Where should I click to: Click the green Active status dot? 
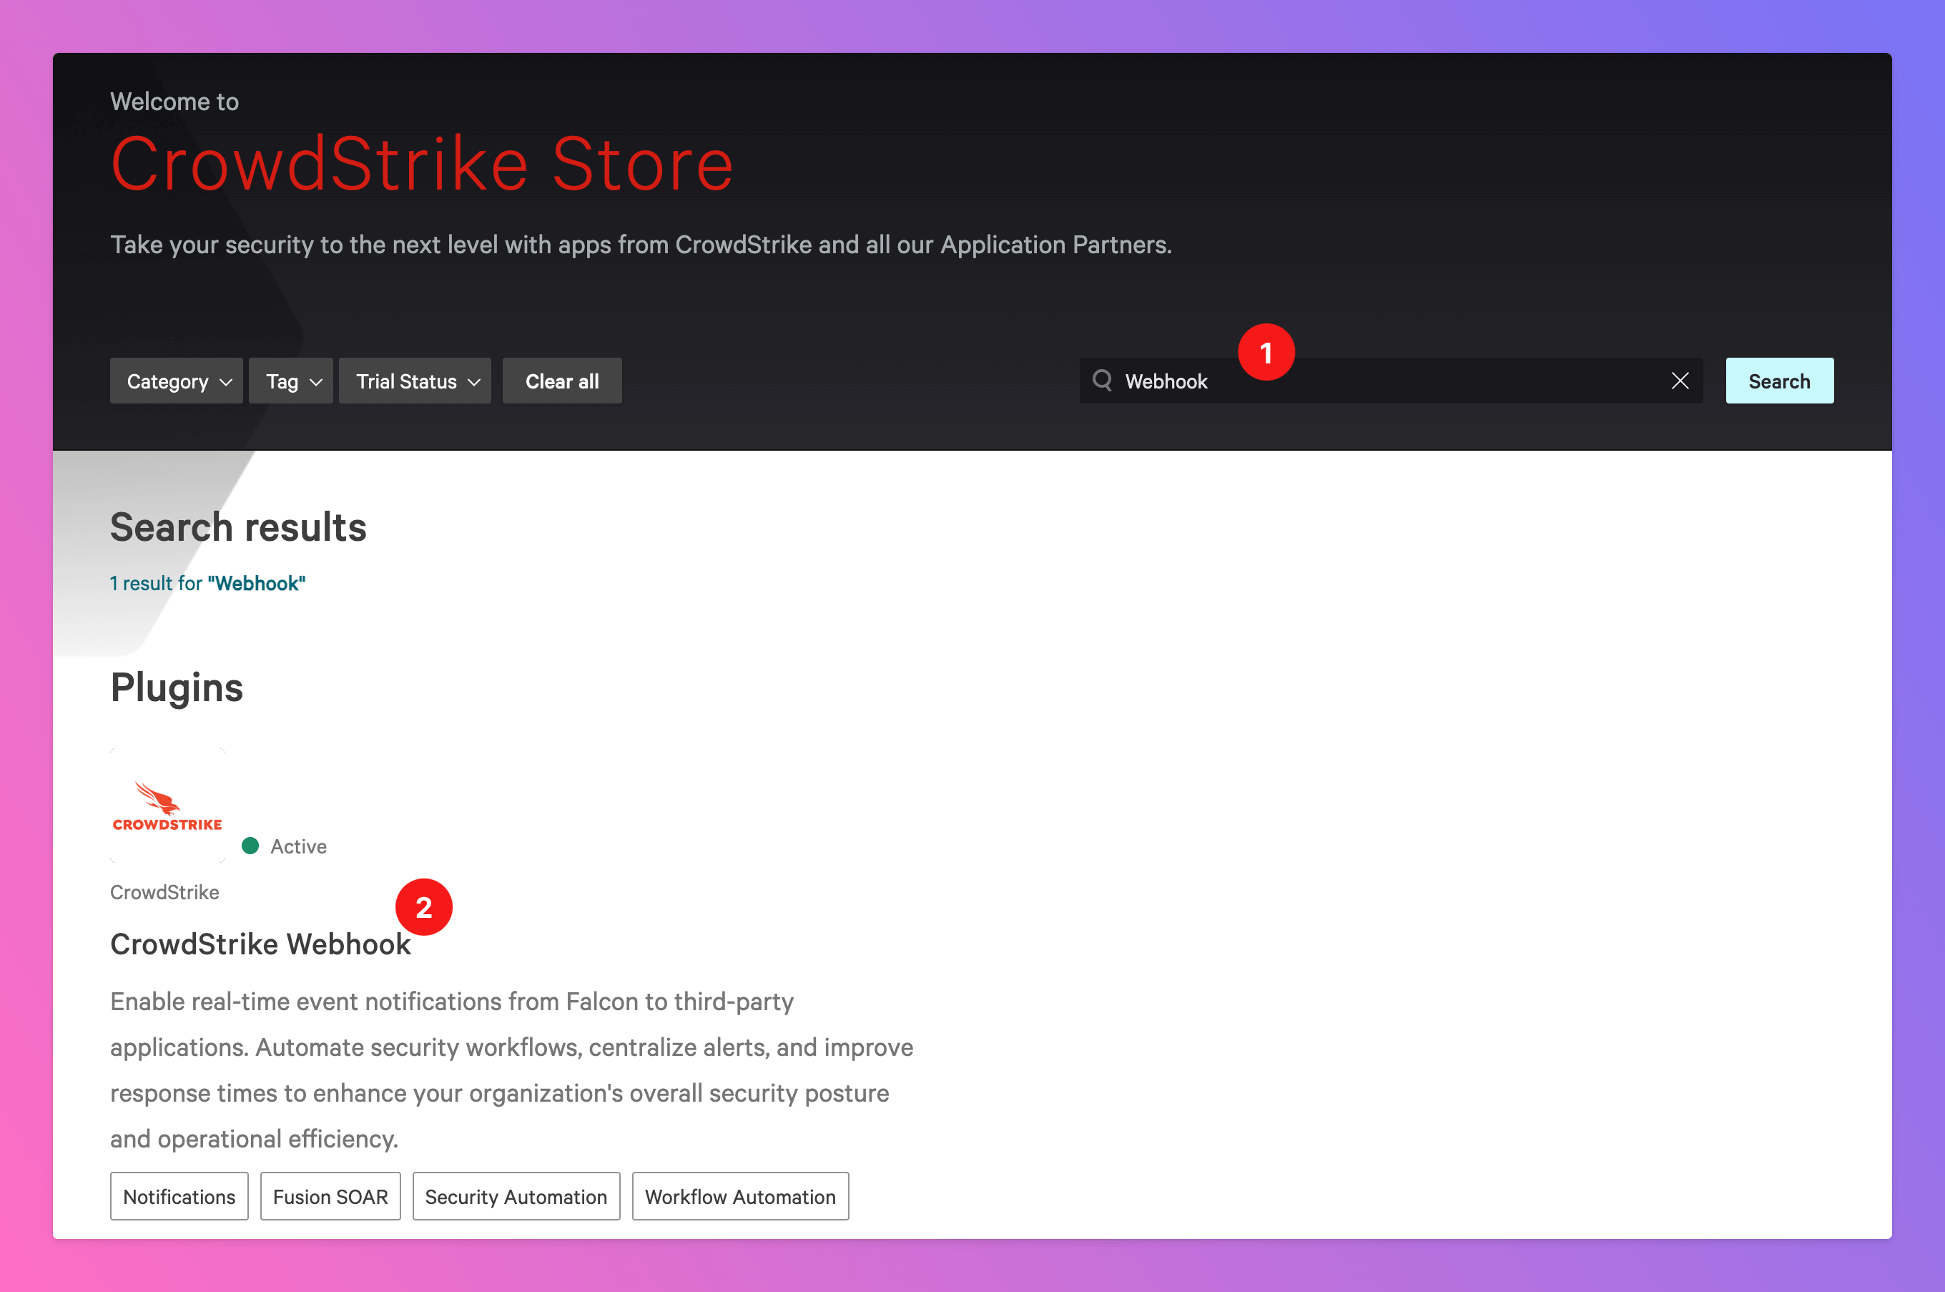click(x=250, y=846)
